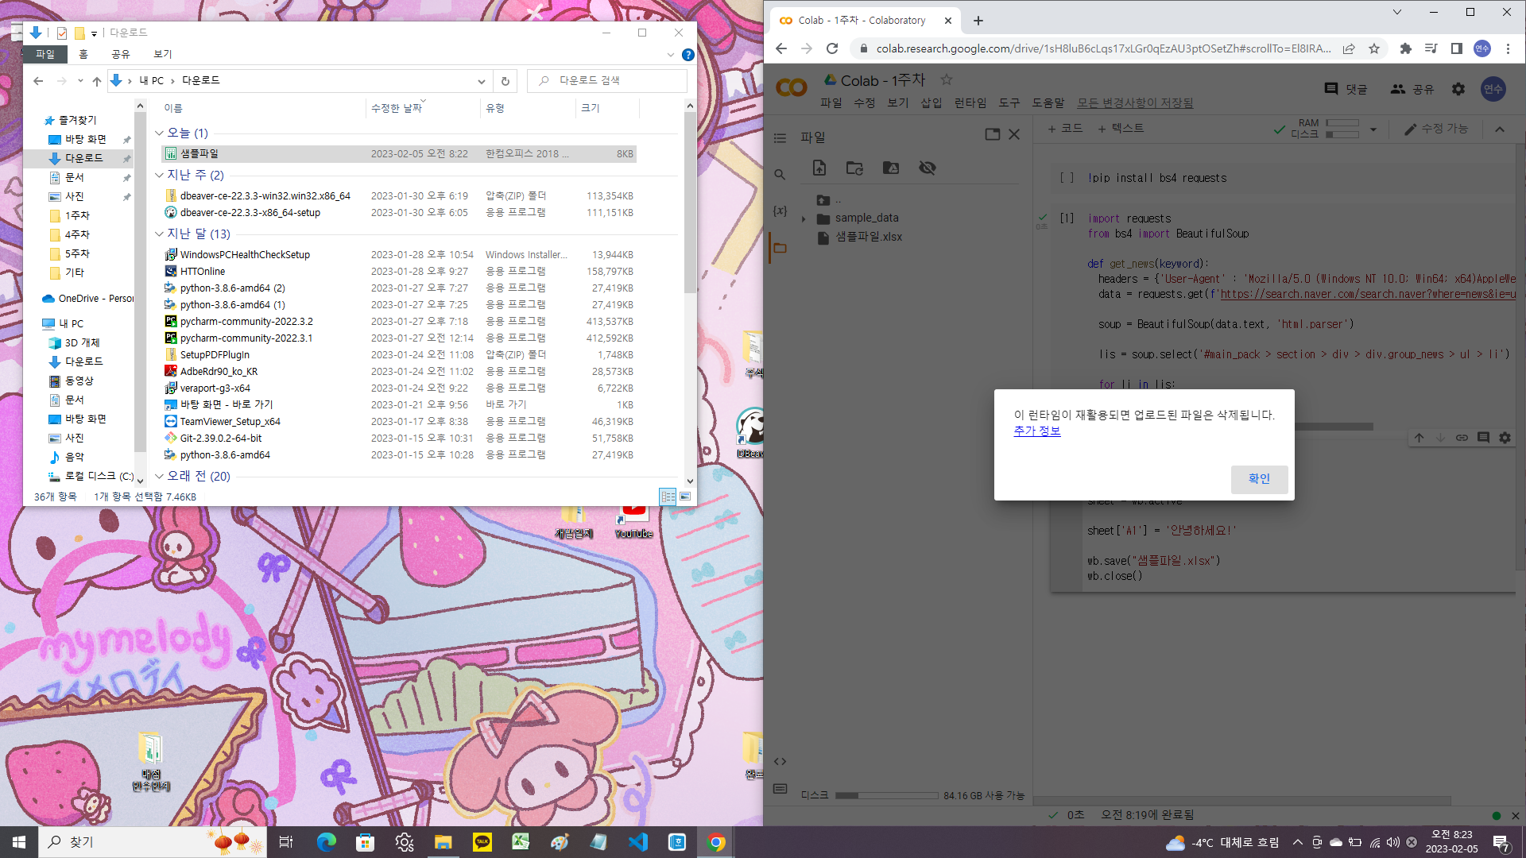Click the 공유 share button in Colab
The width and height of the screenshot is (1526, 858).
click(x=1412, y=89)
